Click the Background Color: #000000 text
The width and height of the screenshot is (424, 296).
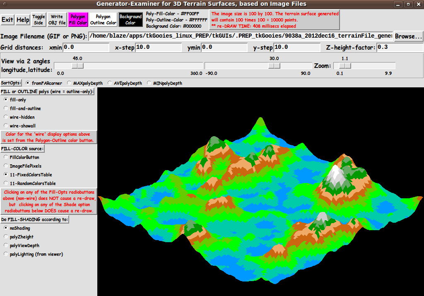173,26
